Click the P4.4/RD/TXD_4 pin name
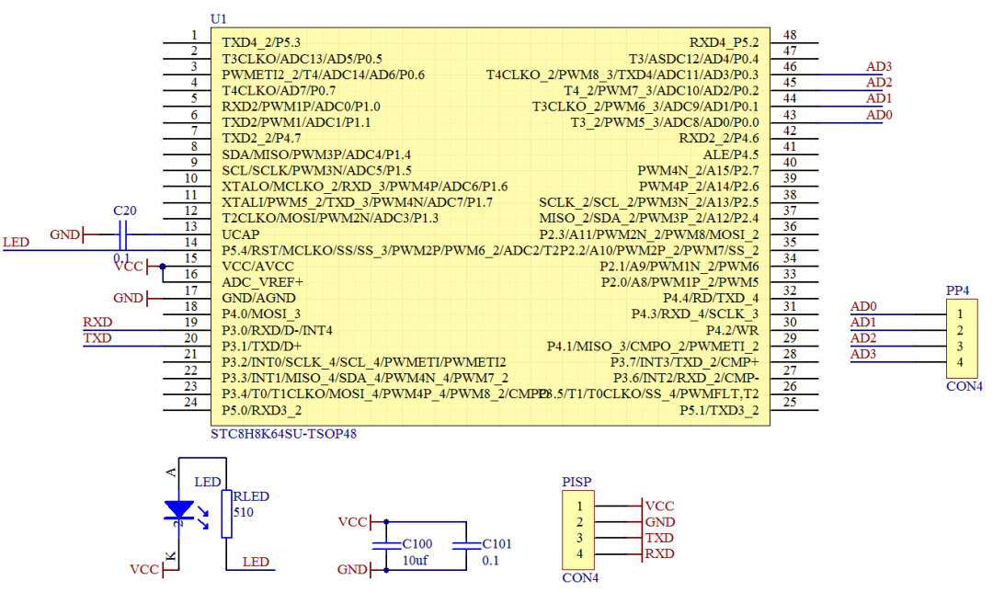Screen dimensions: 993x592 [x=711, y=298]
